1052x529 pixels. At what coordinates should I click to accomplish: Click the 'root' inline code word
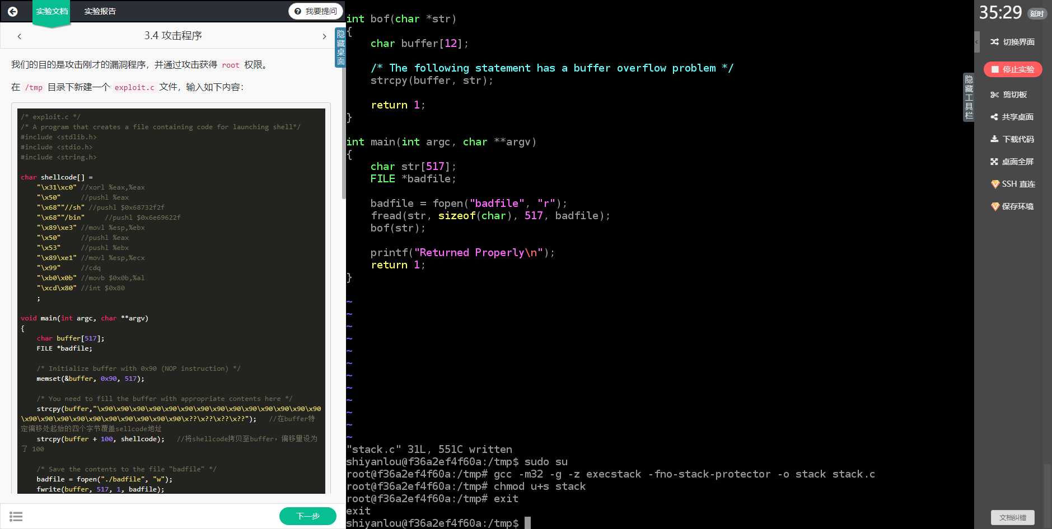tap(231, 65)
